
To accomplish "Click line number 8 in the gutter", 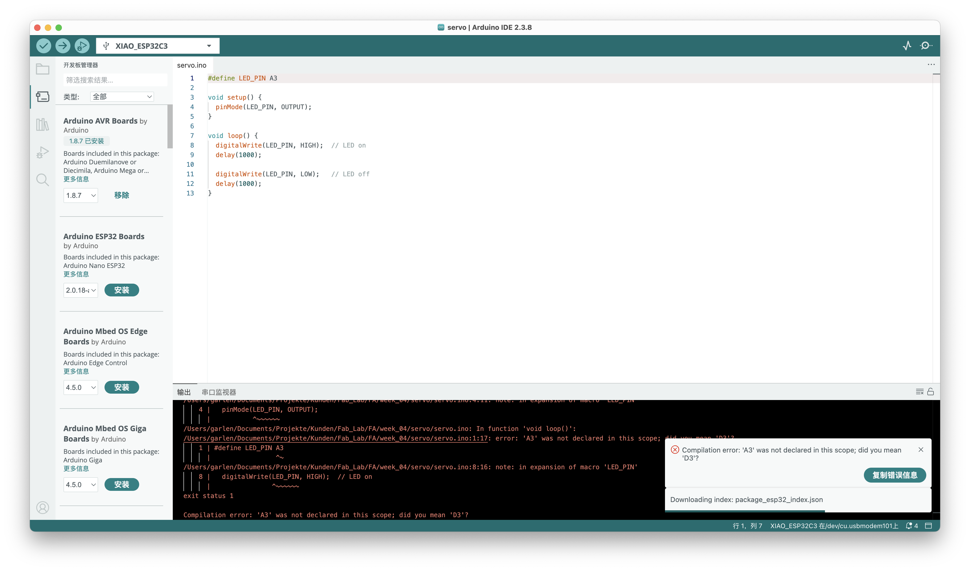I will pos(192,145).
